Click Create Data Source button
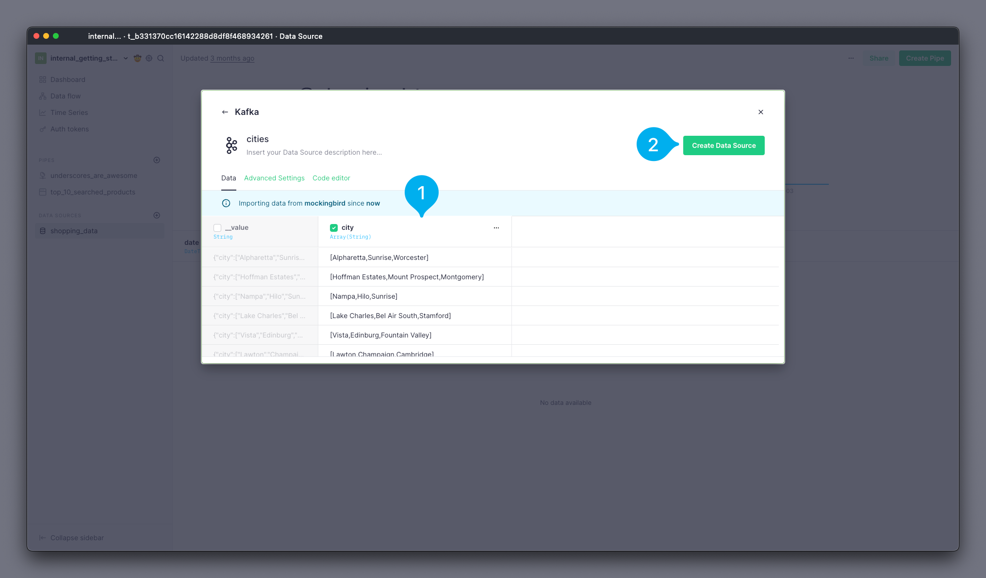Viewport: 986px width, 578px height. 723,145
